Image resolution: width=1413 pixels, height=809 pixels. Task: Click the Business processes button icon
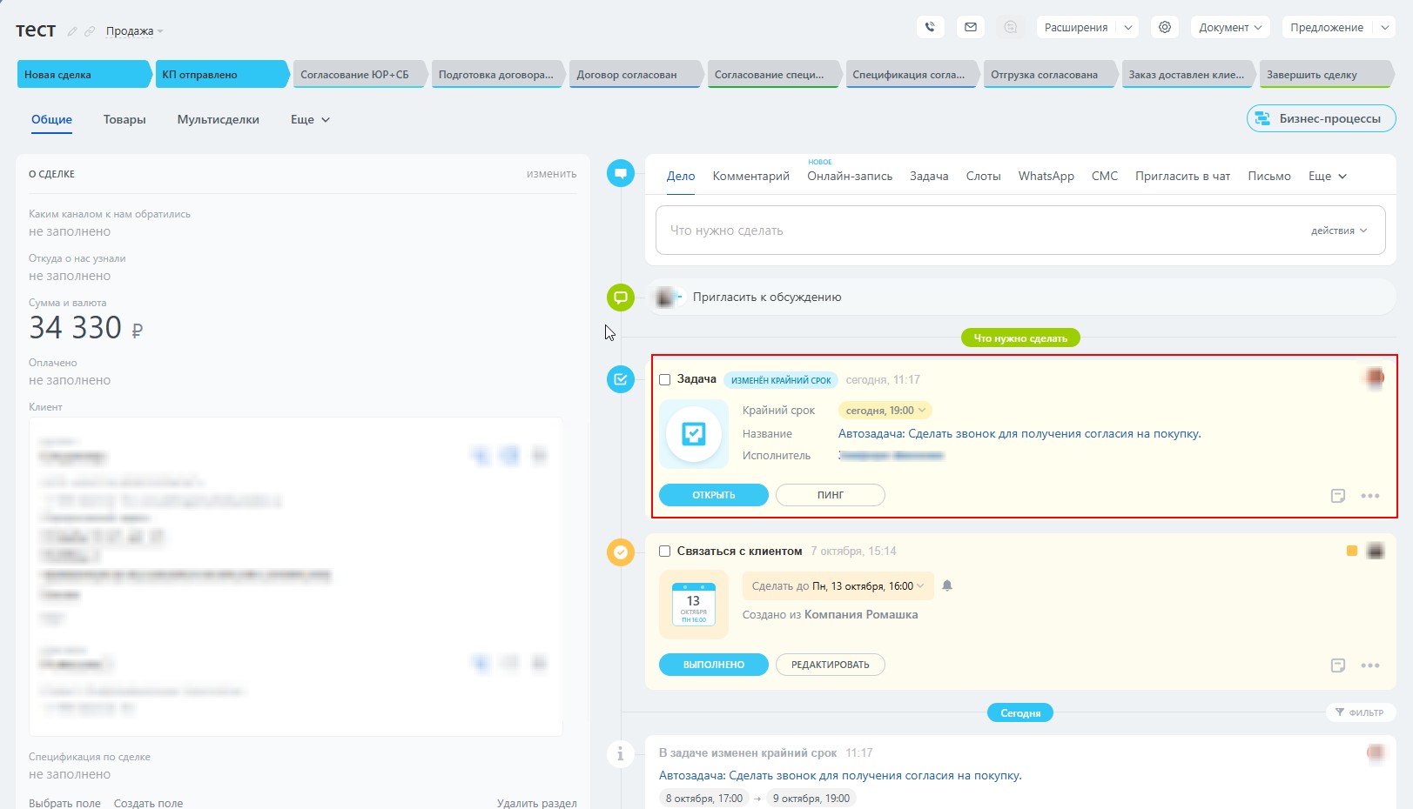1262,118
